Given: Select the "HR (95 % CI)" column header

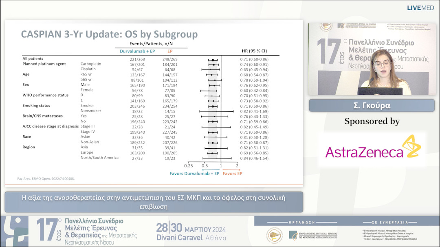Looking at the screenshot, I should coord(254,51).
